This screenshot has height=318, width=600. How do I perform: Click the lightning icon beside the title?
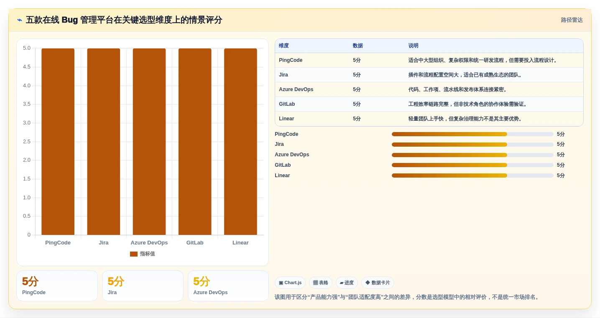pyautogui.click(x=20, y=20)
